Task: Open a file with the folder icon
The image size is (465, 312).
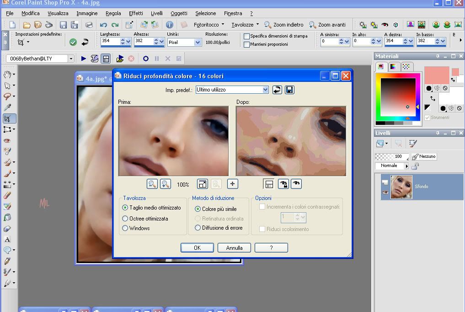Action: [x=27, y=25]
